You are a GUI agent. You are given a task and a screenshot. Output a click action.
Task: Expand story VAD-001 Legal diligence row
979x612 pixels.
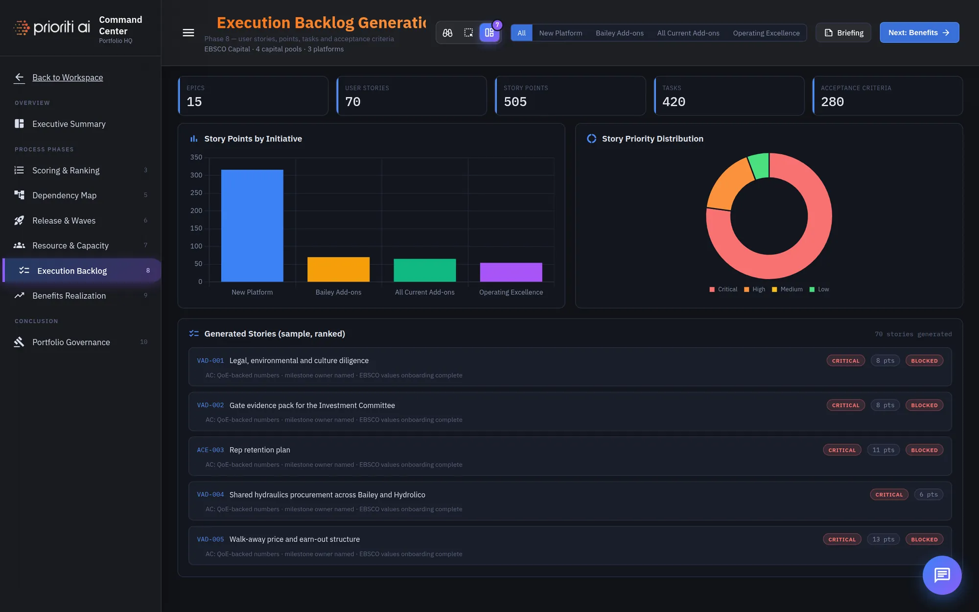(x=570, y=367)
